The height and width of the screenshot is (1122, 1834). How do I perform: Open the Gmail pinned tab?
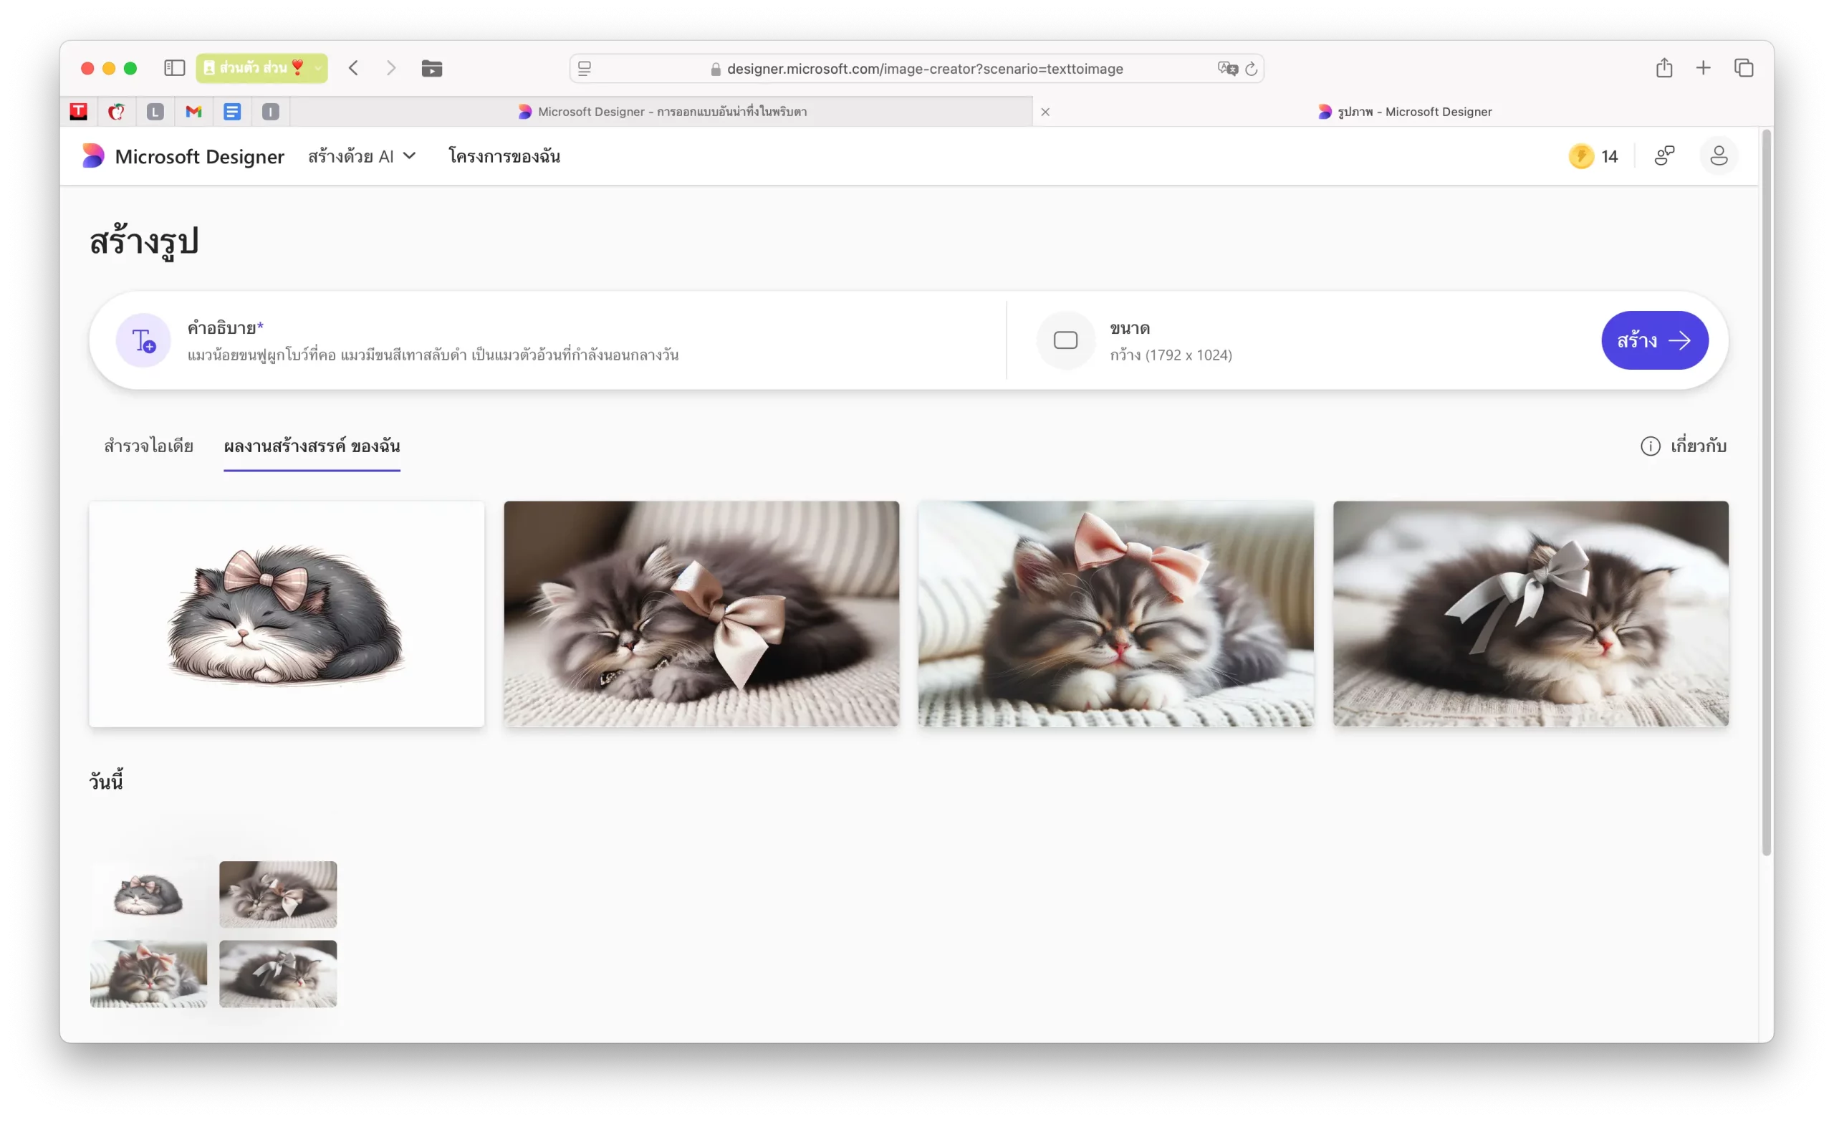(193, 112)
